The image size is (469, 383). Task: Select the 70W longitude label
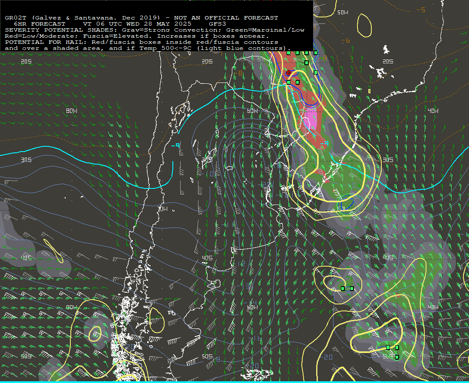pyautogui.click(x=162, y=209)
